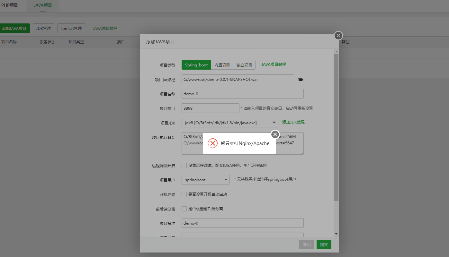Click the 暂只支持Nginx/Apache message text

pos(245,143)
